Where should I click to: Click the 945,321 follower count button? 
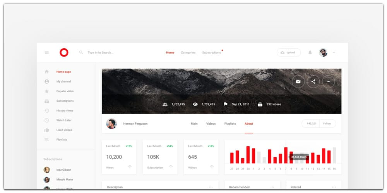click(311, 124)
